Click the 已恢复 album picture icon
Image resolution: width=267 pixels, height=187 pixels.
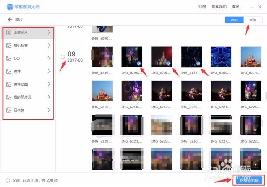(x=9, y=110)
